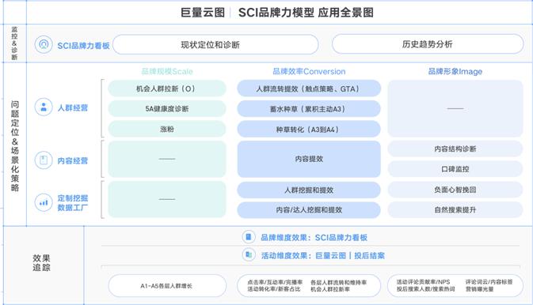533x305 pixels.
Task: Open 品牌维度效果：SCI品牌力看板 link
Action: pos(314,238)
